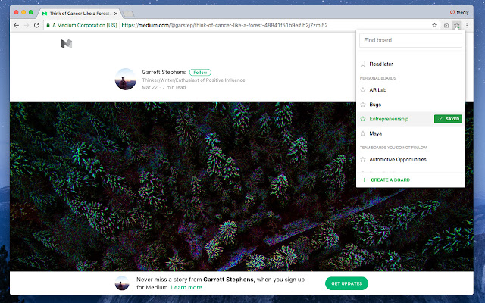Select the Think of Cancer Like a Forest tab
Viewport: 485px width, 303px height.
(80, 14)
